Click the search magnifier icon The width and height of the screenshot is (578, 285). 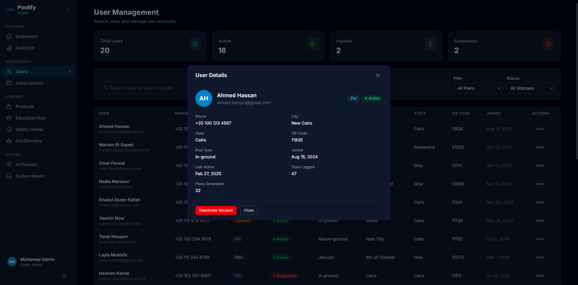point(106,88)
